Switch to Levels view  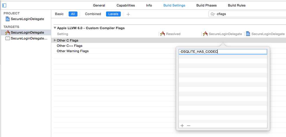[113, 14]
